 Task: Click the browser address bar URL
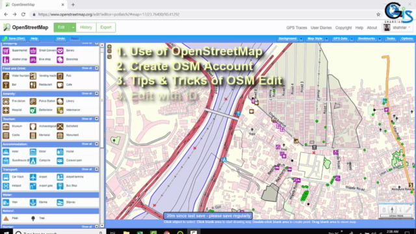pos(109,14)
